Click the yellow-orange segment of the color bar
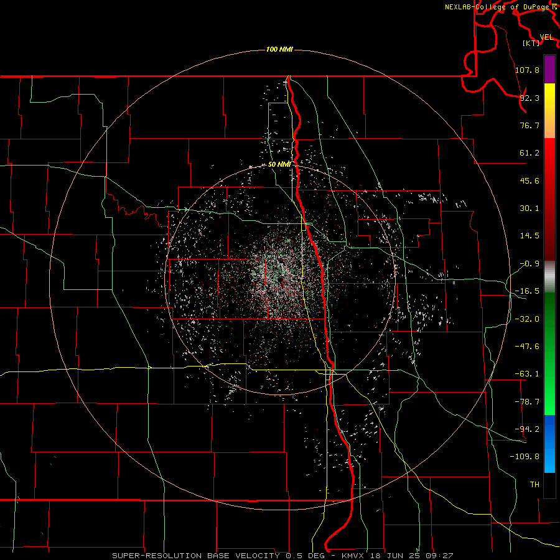This screenshot has height=560, width=560. 549,111
